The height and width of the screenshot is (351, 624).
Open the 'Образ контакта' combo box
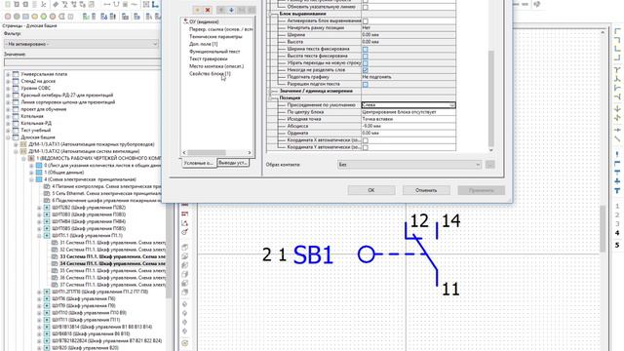(409, 165)
